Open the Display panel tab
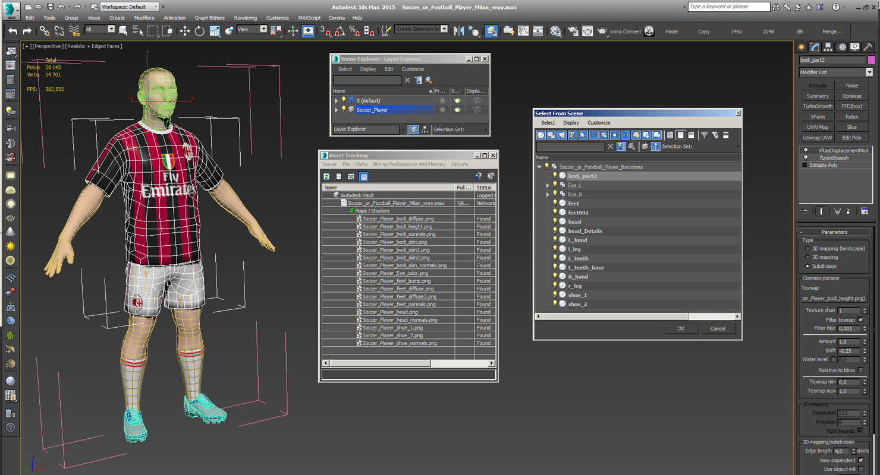Viewport: 880px width, 475px height. tap(855, 47)
